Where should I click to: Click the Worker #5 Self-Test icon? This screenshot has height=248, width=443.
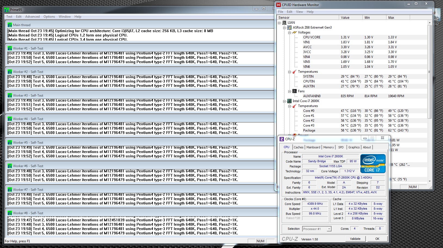10,142
